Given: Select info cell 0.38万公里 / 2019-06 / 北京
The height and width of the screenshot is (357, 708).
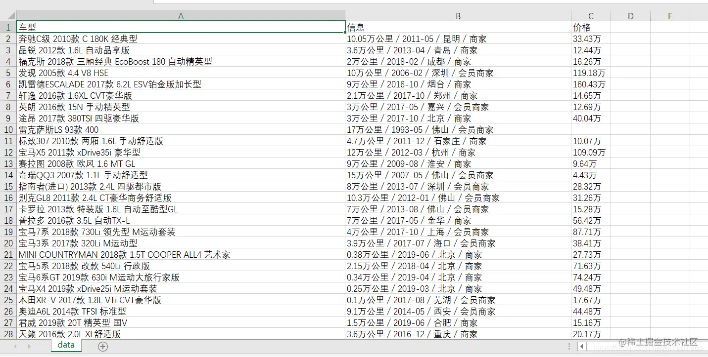Looking at the screenshot, I should pyautogui.click(x=458, y=254).
